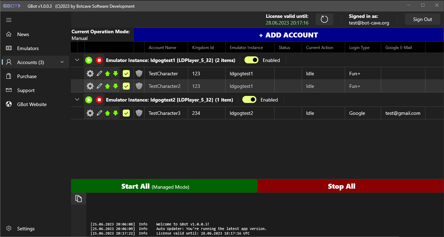Stop the ldgogtest2 emulator instance
The image size is (444, 237).
[99, 99]
